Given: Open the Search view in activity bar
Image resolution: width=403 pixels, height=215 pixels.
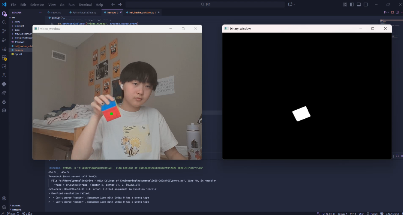Looking at the screenshot, I should (4, 22).
